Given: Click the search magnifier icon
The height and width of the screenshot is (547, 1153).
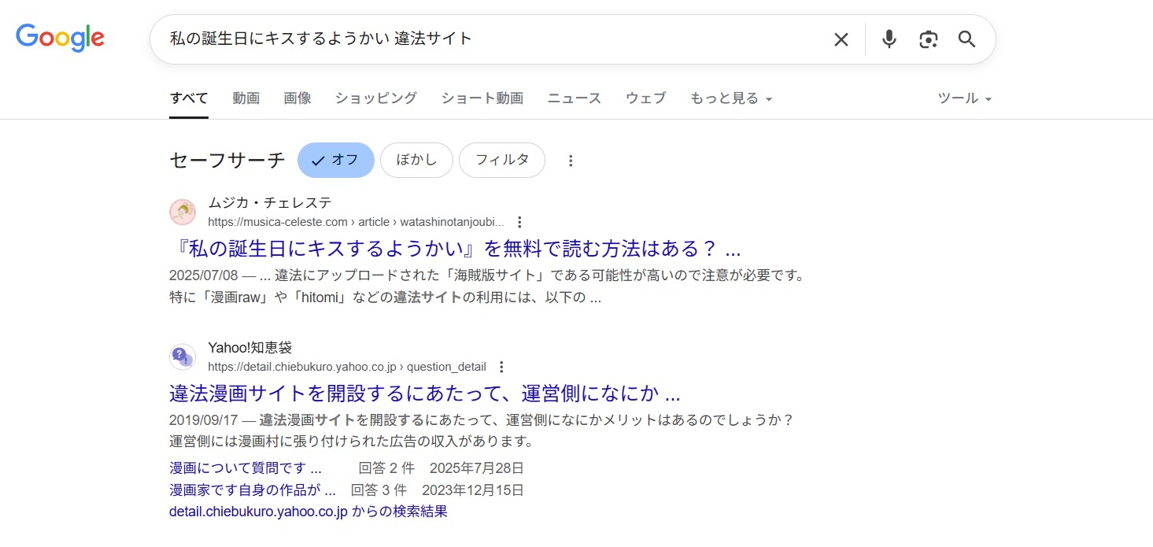Looking at the screenshot, I should [x=966, y=39].
